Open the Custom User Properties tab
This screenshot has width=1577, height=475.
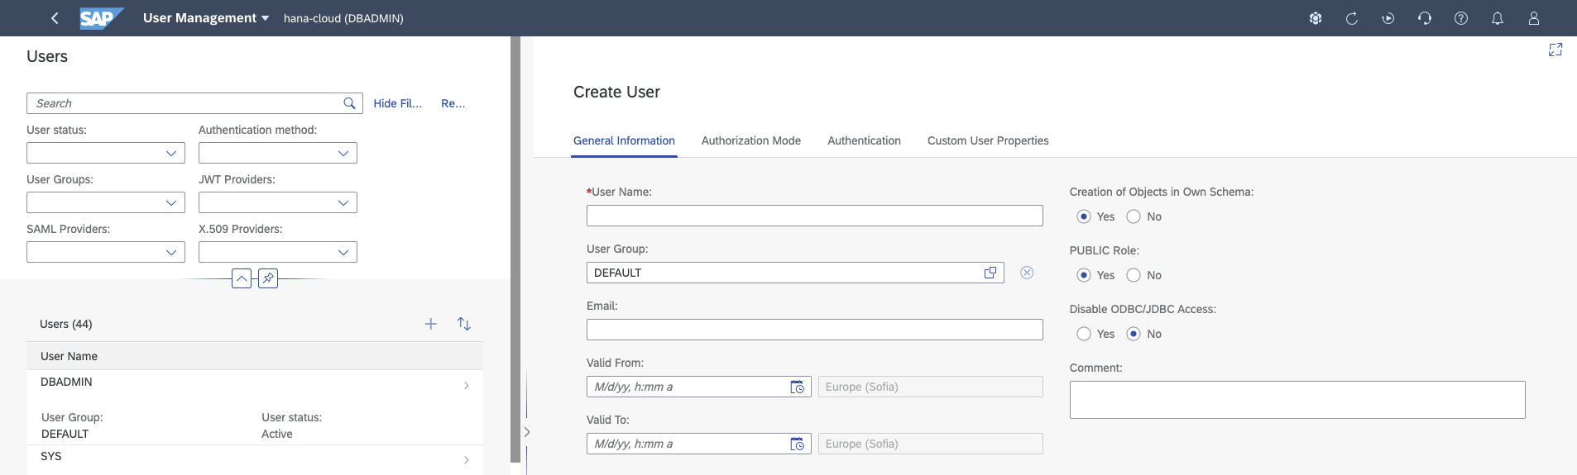pos(987,140)
